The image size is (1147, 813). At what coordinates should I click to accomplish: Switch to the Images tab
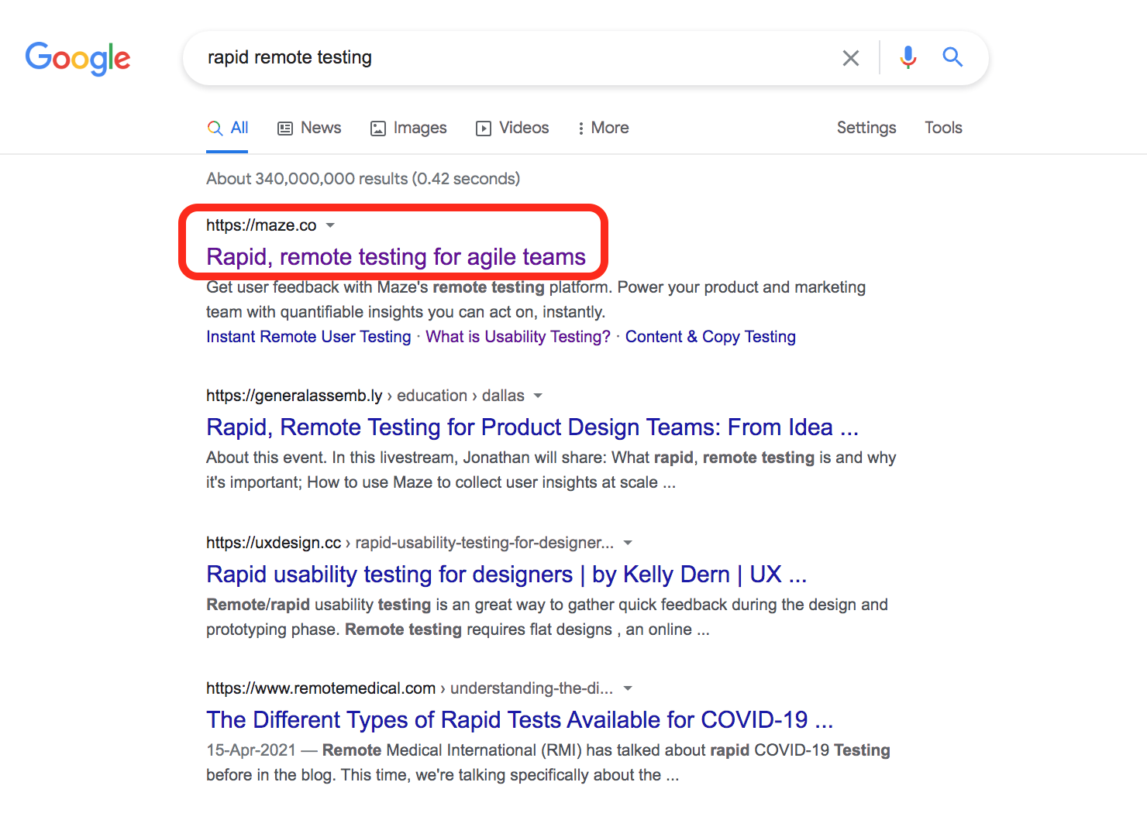tap(408, 128)
